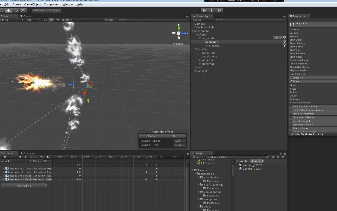
Task: Click the orientation gizmo cube center
Action: [x=179, y=33]
